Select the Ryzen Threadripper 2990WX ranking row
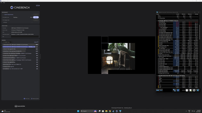Image resolution: width=202 pixels, height=113 pixels. tap(20, 53)
